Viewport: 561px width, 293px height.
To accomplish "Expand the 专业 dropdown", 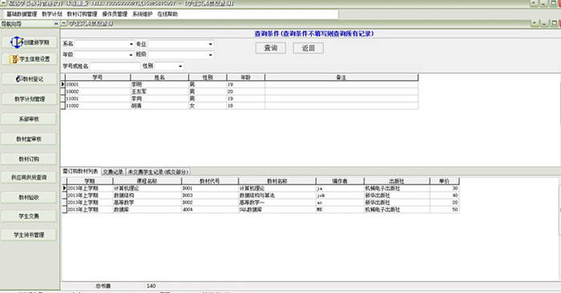I will (210, 44).
